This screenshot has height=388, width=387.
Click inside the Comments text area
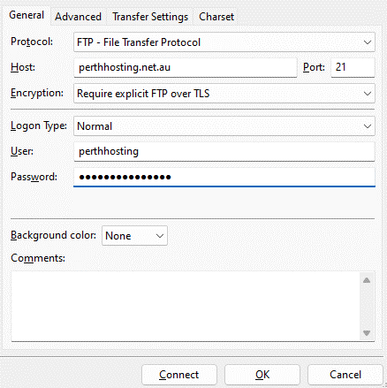pos(186,307)
